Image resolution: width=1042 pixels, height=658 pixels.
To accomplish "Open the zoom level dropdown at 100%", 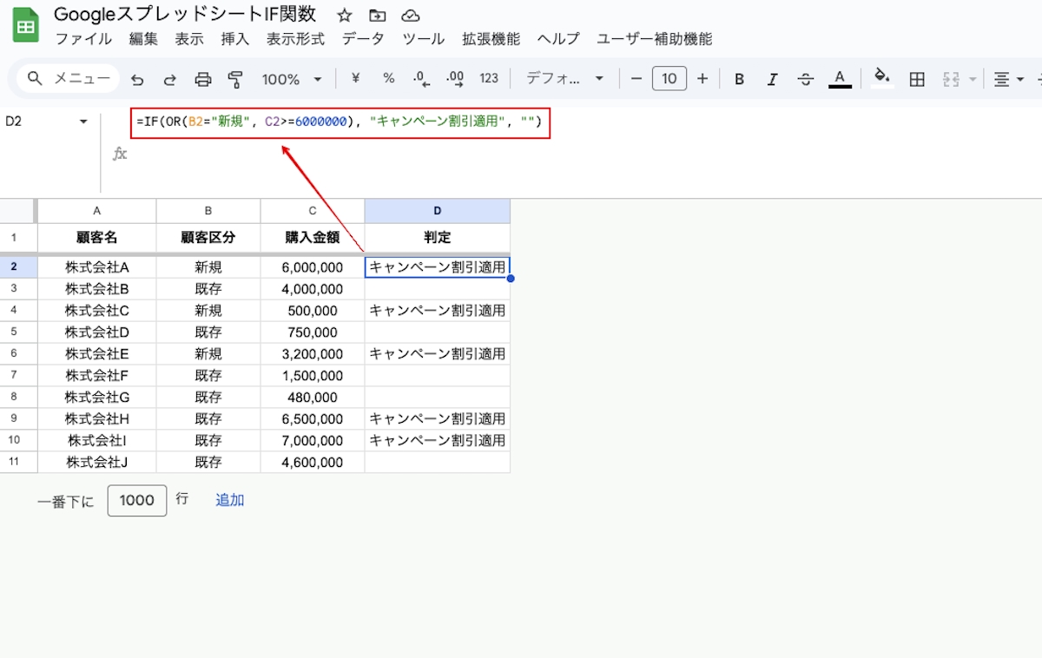I will click(x=292, y=79).
